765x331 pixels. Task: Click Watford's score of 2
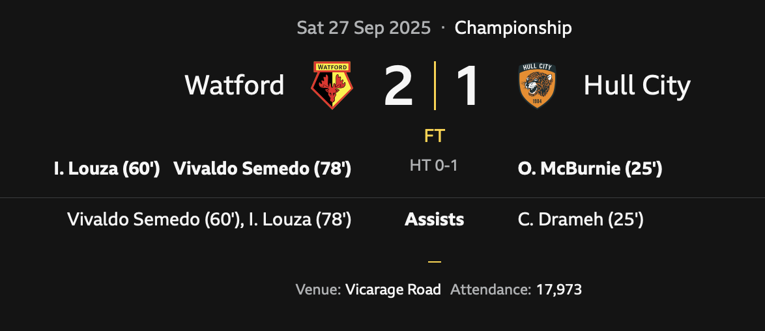398,85
